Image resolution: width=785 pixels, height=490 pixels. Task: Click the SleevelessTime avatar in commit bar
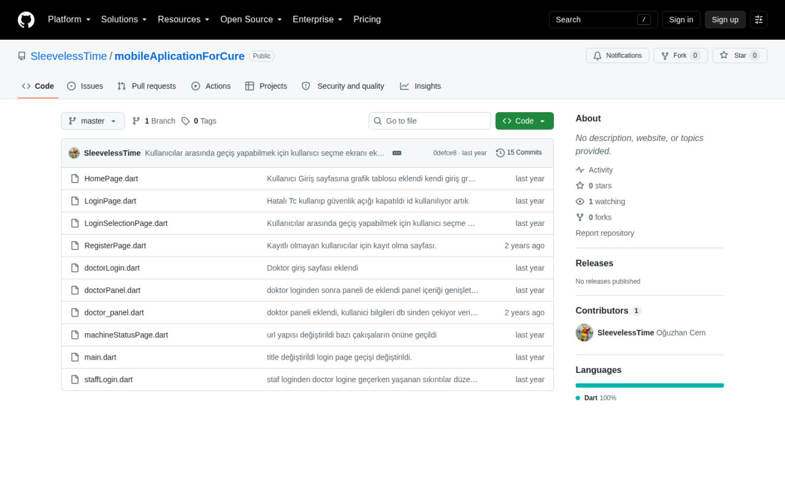pos(74,153)
